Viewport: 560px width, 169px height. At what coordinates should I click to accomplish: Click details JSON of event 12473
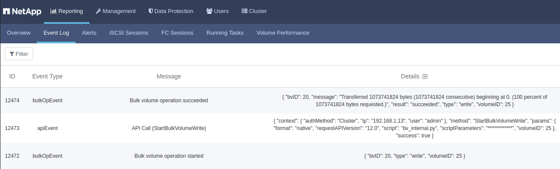(414, 128)
